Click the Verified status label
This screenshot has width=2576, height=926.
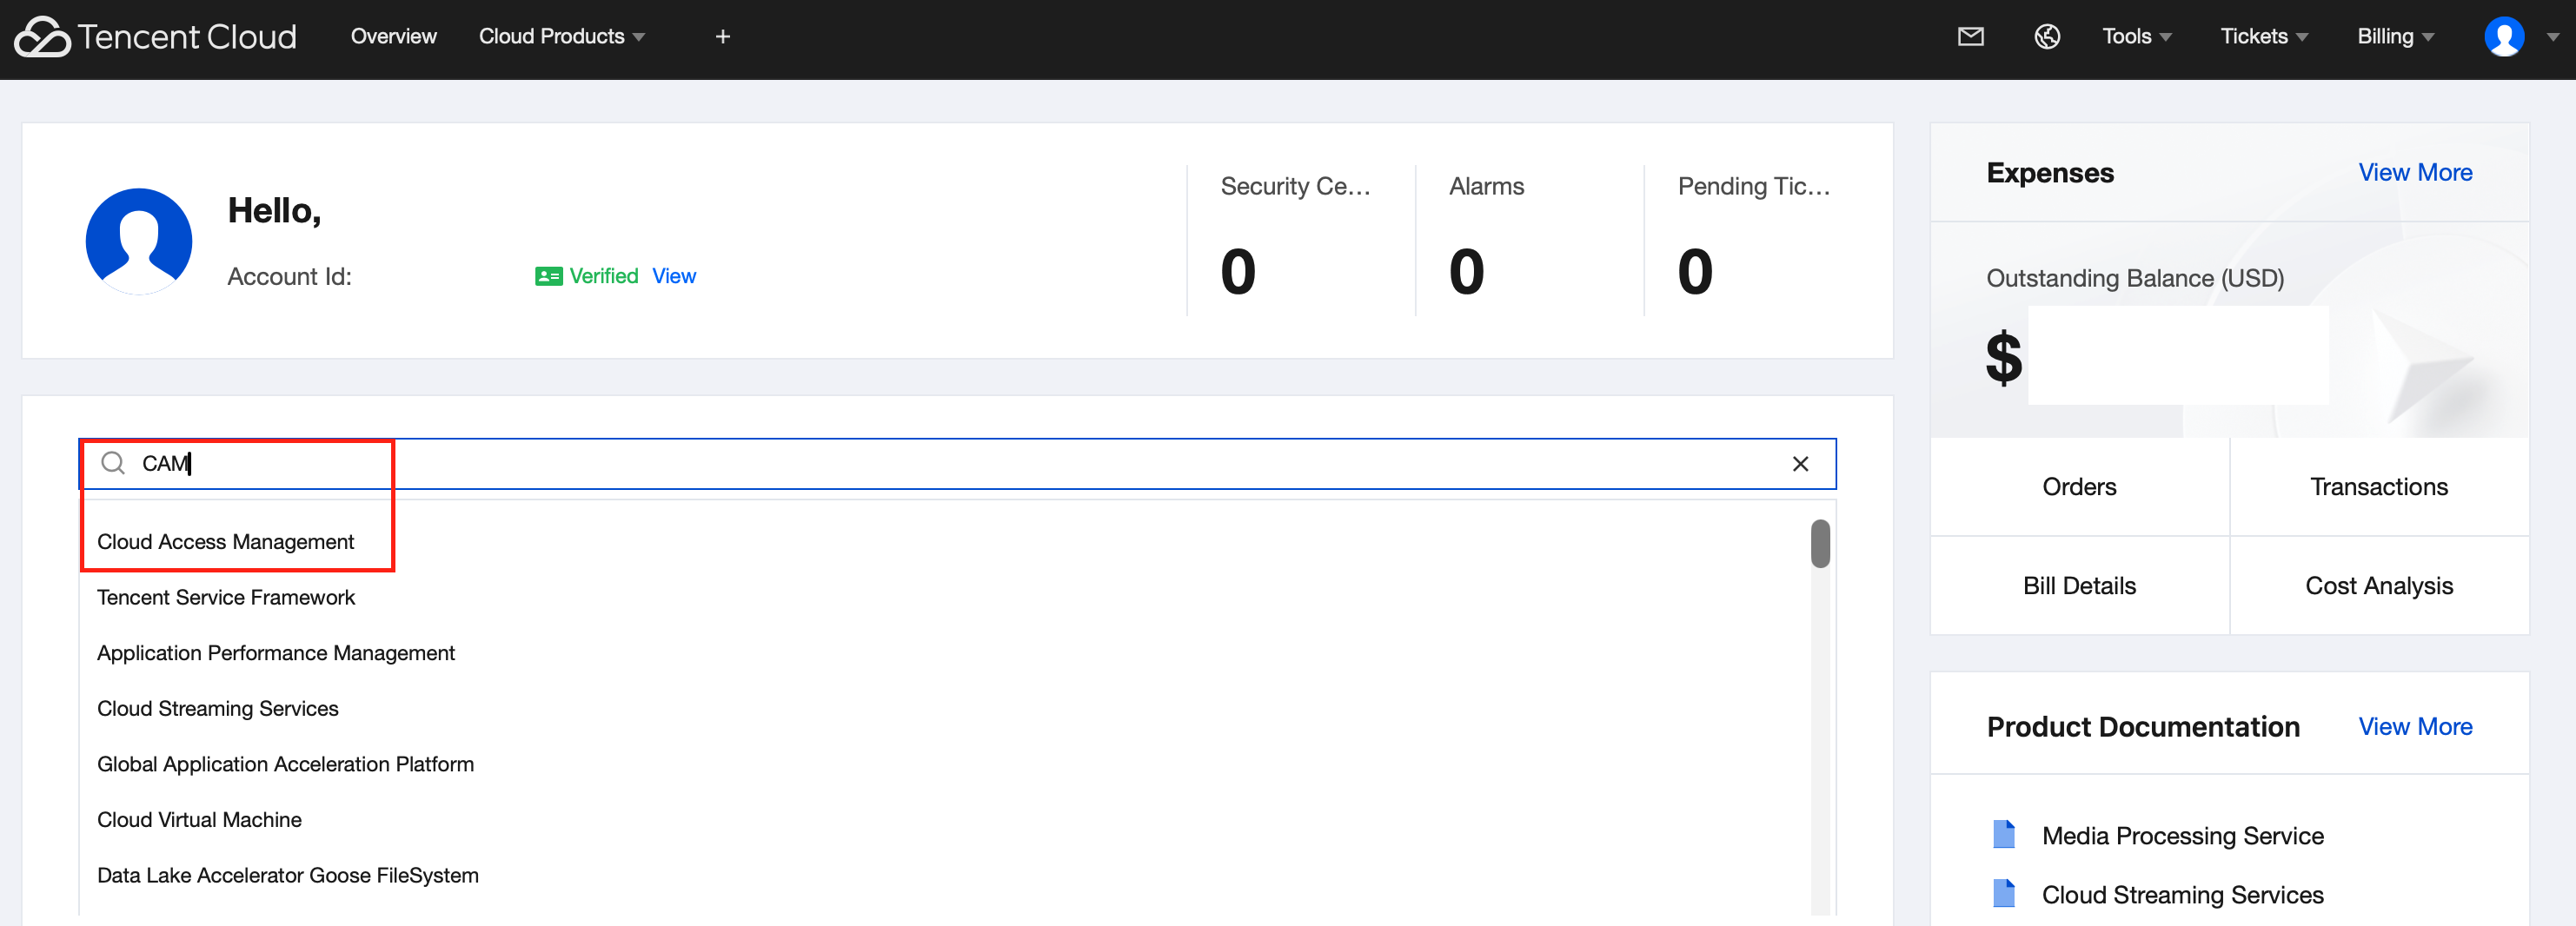603,276
